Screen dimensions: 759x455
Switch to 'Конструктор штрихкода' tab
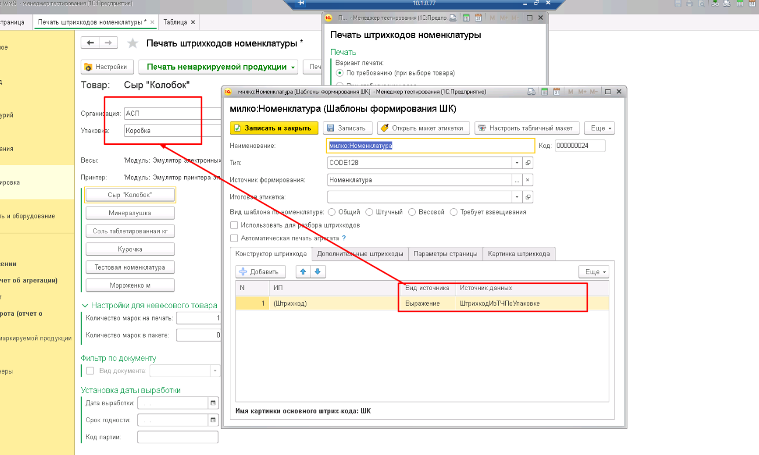[271, 254]
